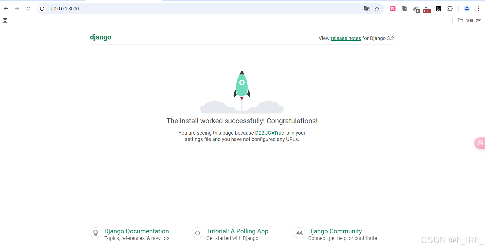Viewport: 485px width, 248px height.
Task: Open the extension icon with X badge
Action: point(416,10)
